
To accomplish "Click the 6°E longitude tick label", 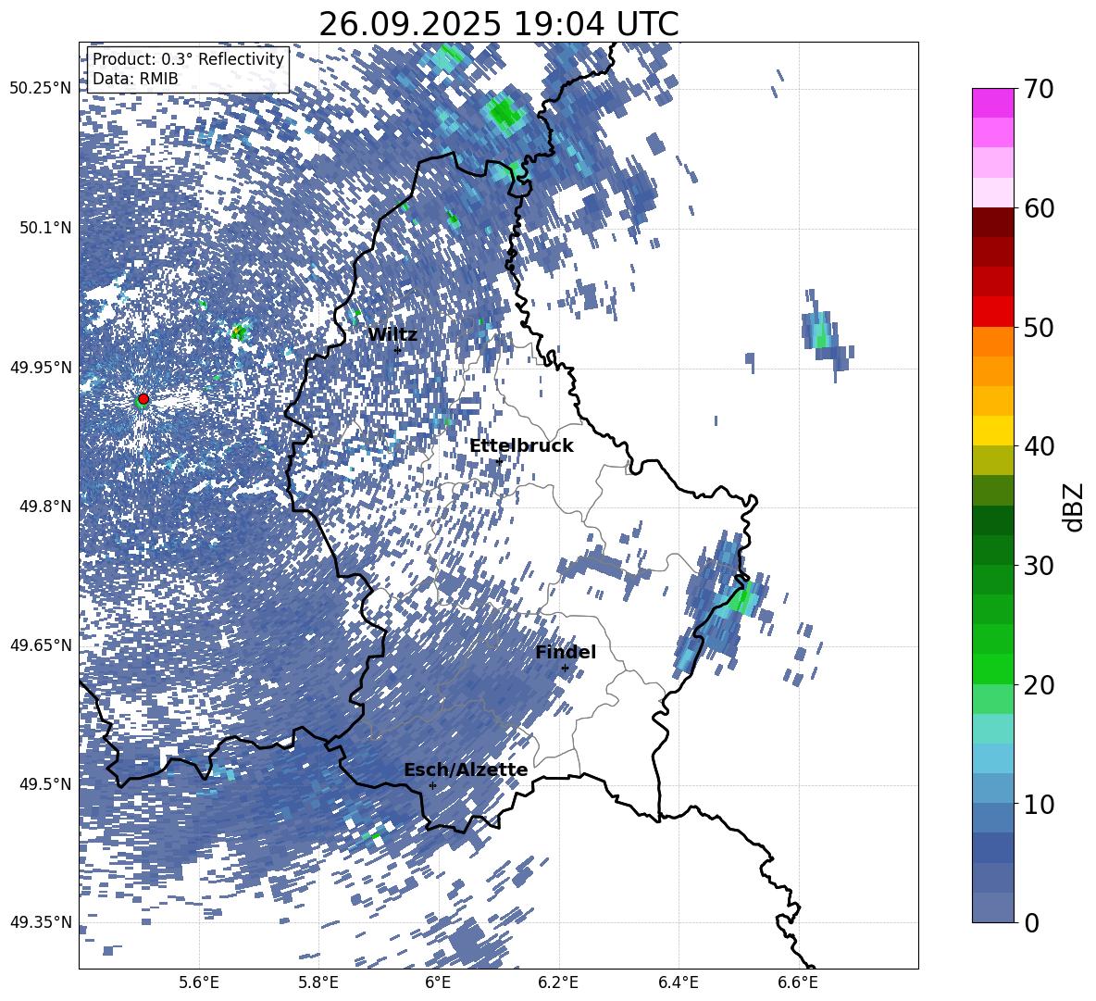I will [438, 982].
